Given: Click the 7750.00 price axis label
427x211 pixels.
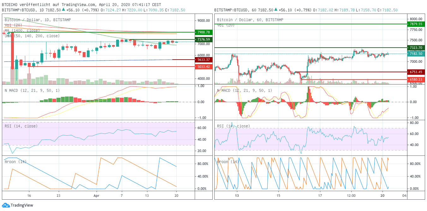Looking at the screenshot, I should tap(416, 30).
